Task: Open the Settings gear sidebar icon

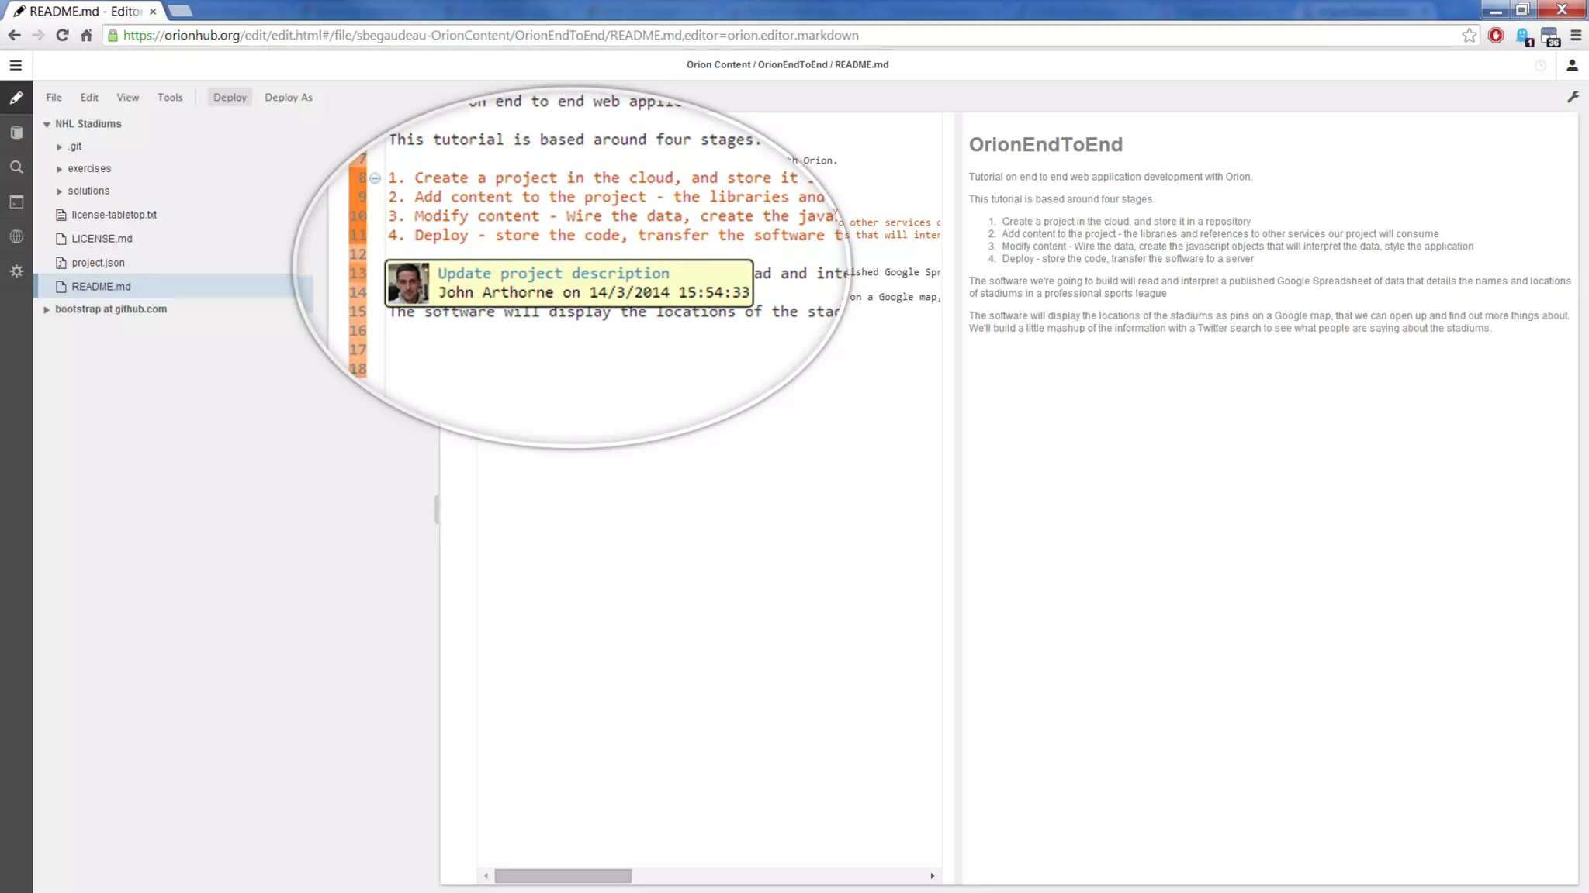Action: (16, 271)
